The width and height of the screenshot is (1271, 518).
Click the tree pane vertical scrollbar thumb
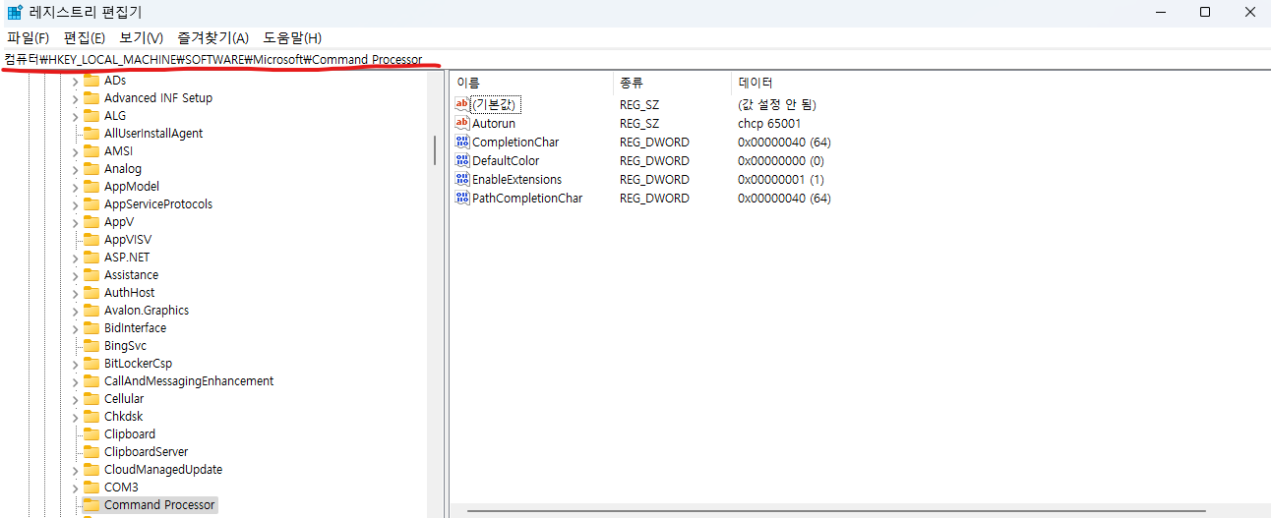point(435,150)
